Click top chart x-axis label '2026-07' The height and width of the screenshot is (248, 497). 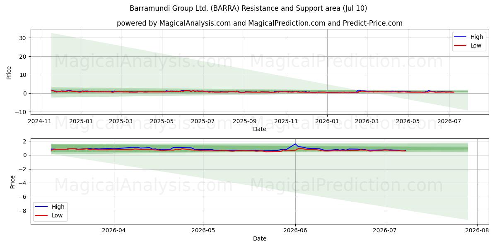449,122
